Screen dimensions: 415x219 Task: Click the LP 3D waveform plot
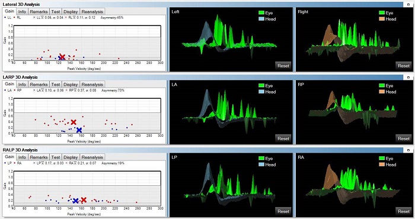point(231,185)
